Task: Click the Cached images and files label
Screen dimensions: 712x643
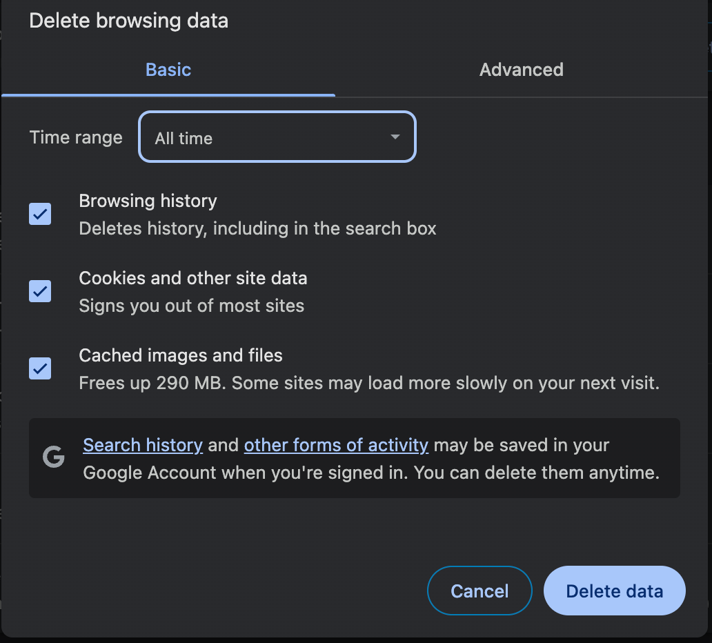Action: [x=181, y=355]
